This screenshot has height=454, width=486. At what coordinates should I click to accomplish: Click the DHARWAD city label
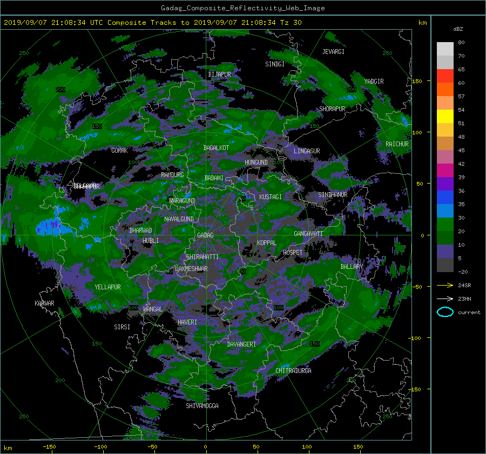(x=140, y=231)
